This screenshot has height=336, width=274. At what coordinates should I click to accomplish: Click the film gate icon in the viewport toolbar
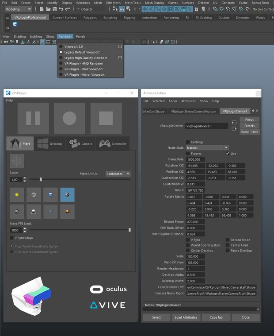(48, 42)
